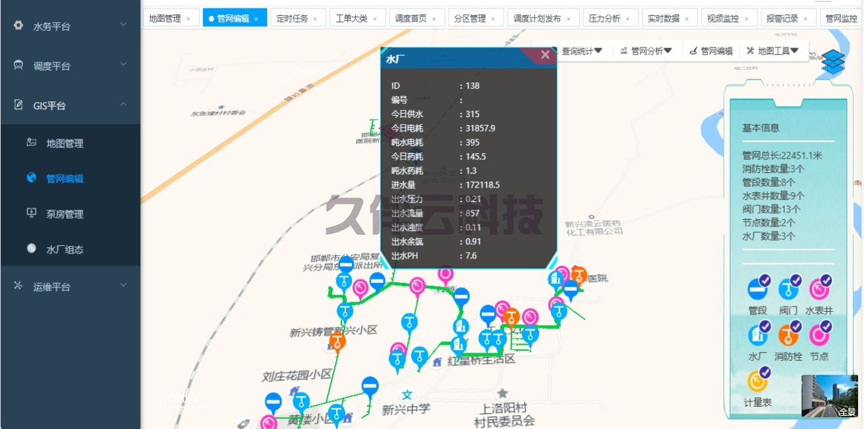
Task: Select the water plant building marker left of 医院
Action: [555, 280]
